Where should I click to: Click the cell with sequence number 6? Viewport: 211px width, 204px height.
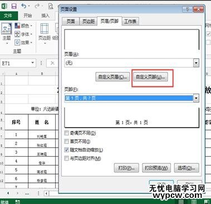[16, 178]
